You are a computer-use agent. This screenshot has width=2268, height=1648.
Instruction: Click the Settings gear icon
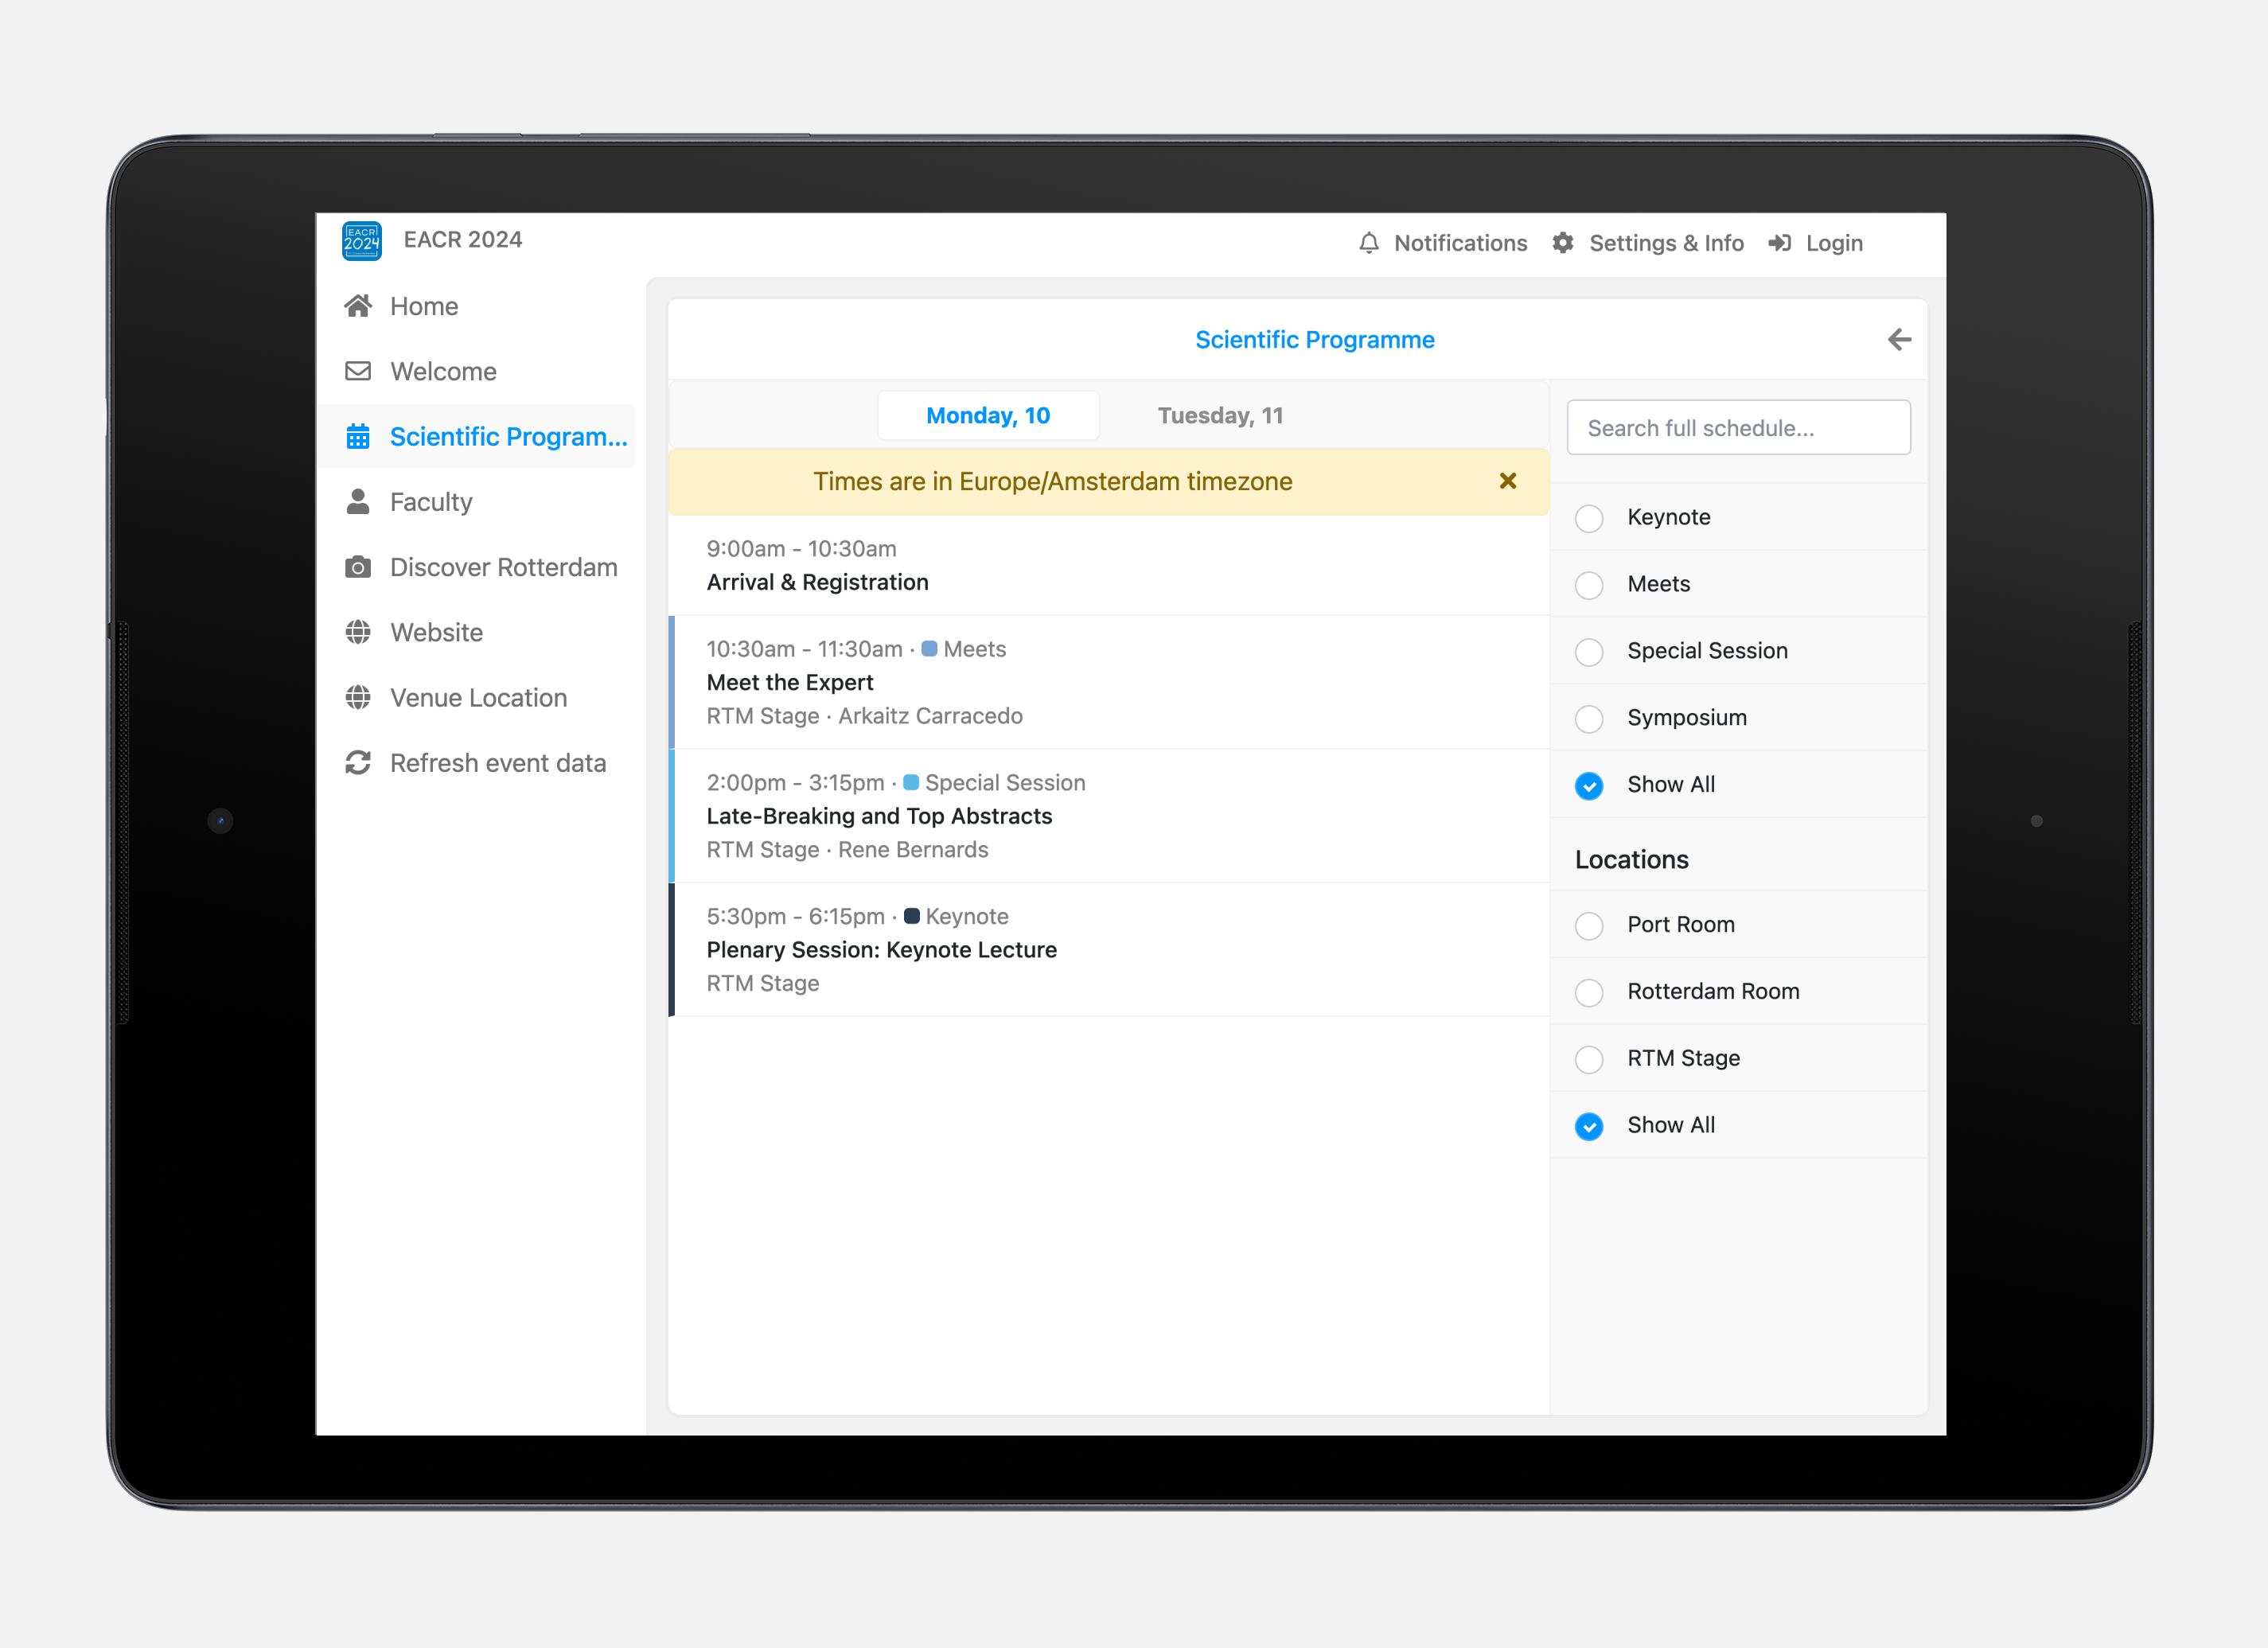(1563, 243)
